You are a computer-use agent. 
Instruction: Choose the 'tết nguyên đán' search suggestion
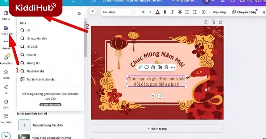click(37, 38)
